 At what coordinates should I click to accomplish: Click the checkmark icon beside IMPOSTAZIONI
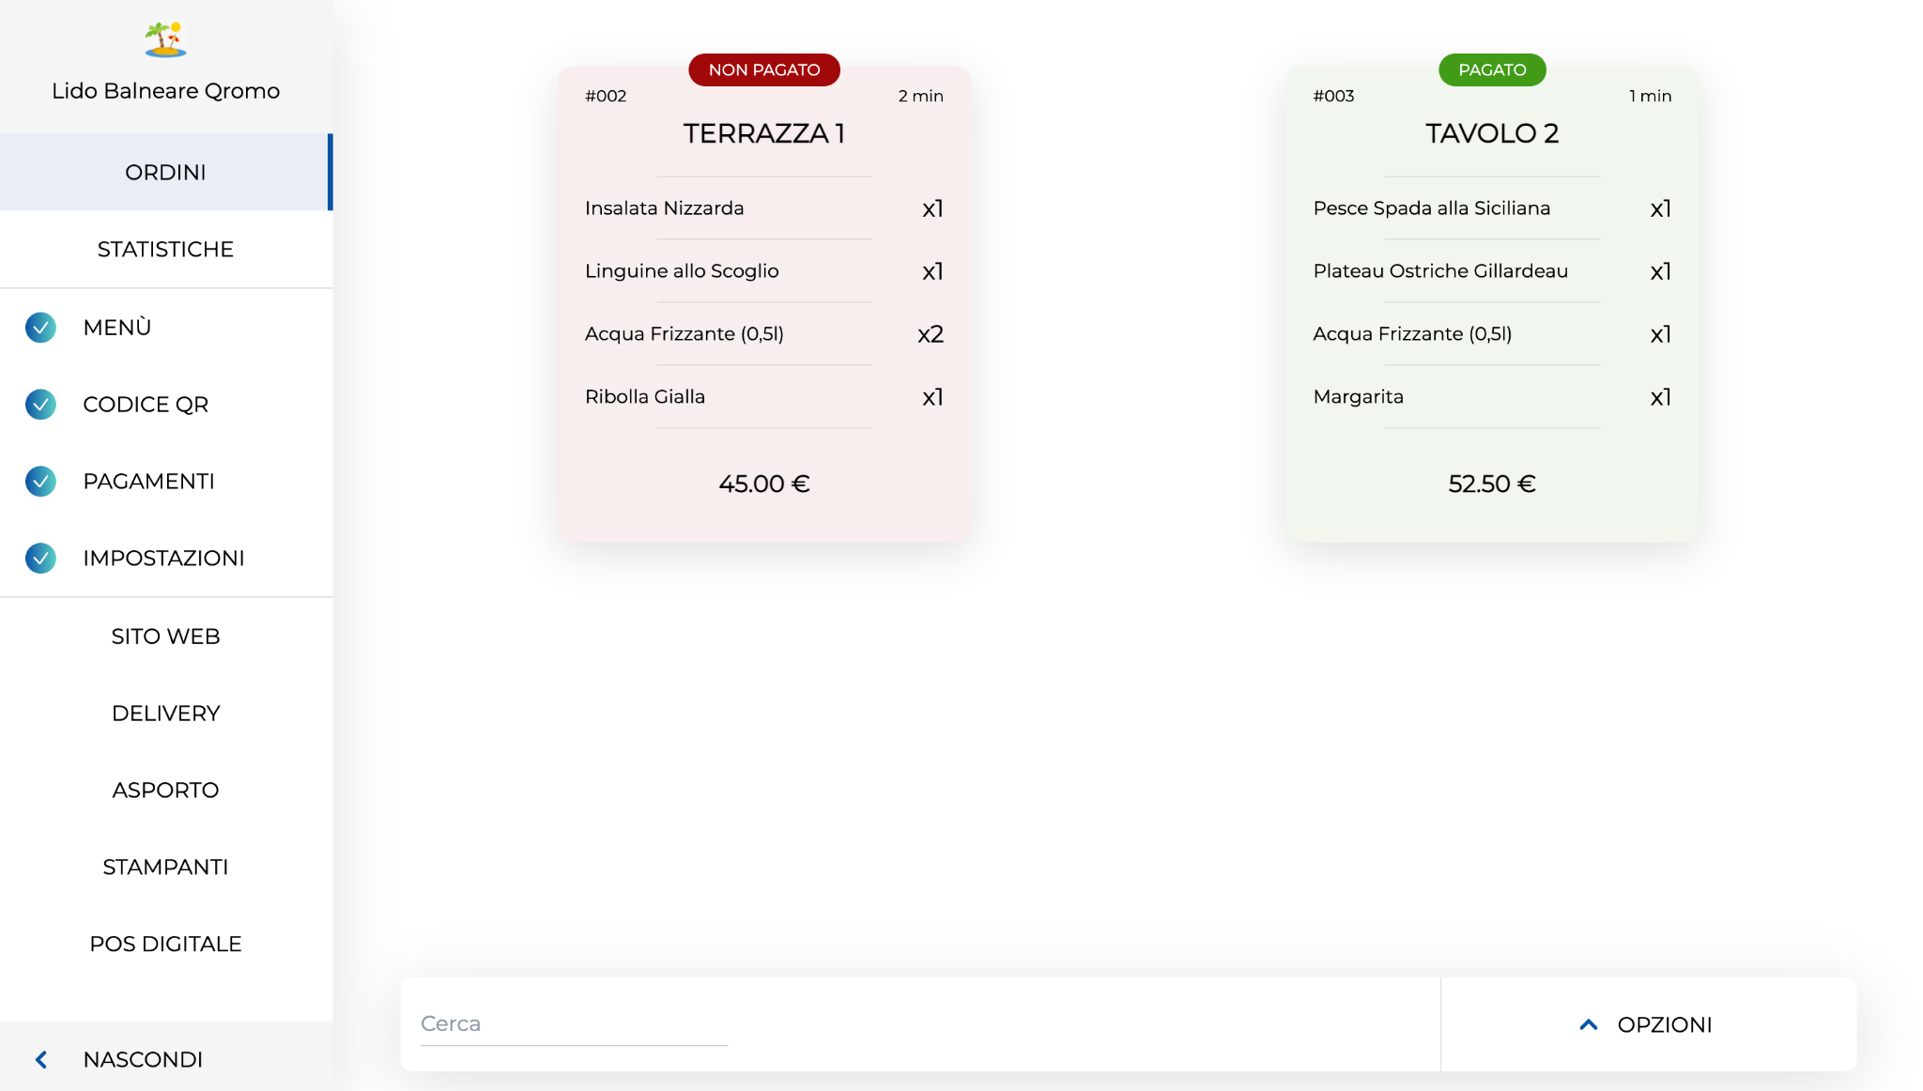click(x=40, y=558)
